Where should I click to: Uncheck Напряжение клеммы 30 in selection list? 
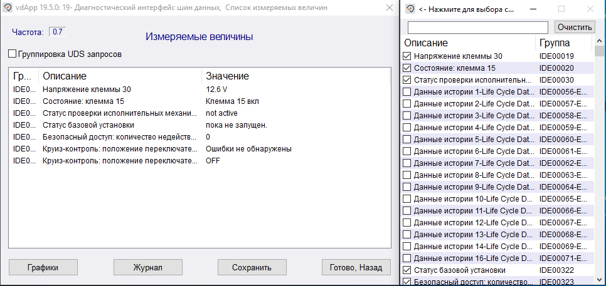(x=407, y=56)
